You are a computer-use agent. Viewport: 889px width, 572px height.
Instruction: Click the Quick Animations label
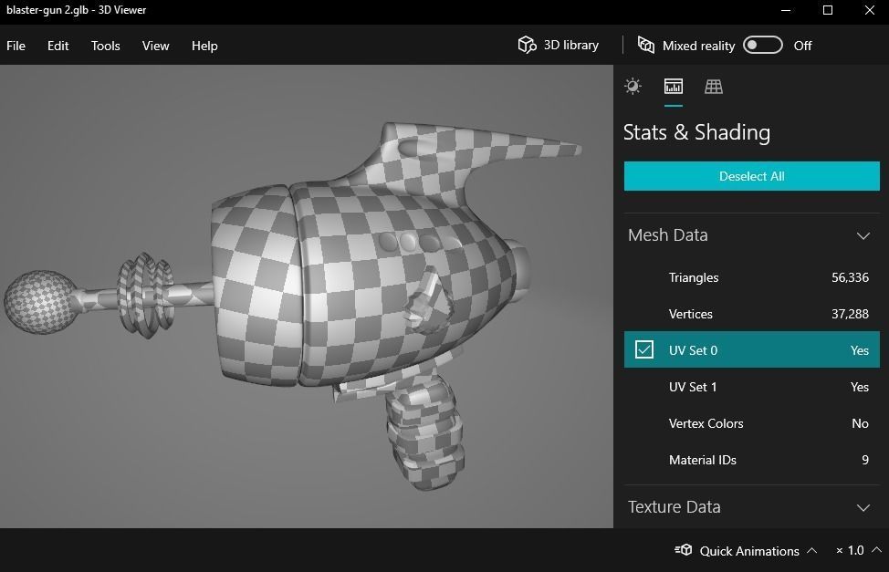[749, 551]
